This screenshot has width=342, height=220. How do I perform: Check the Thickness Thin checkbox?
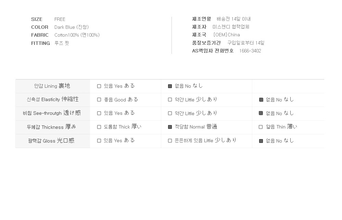coord(261,127)
